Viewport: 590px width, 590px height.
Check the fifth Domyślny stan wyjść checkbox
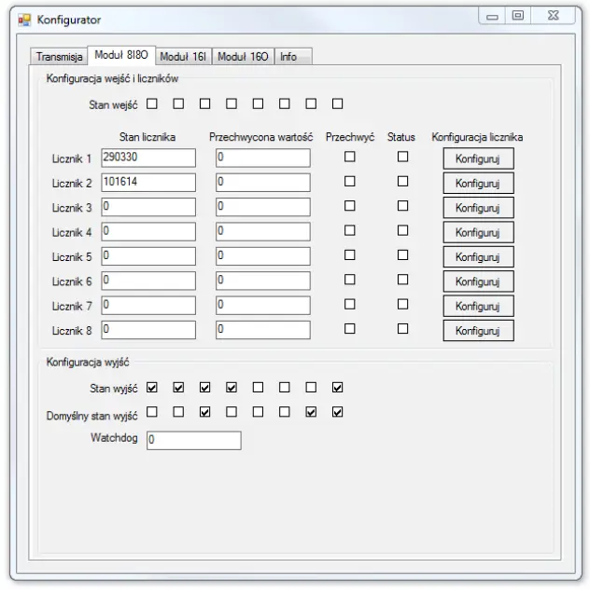[258, 412]
